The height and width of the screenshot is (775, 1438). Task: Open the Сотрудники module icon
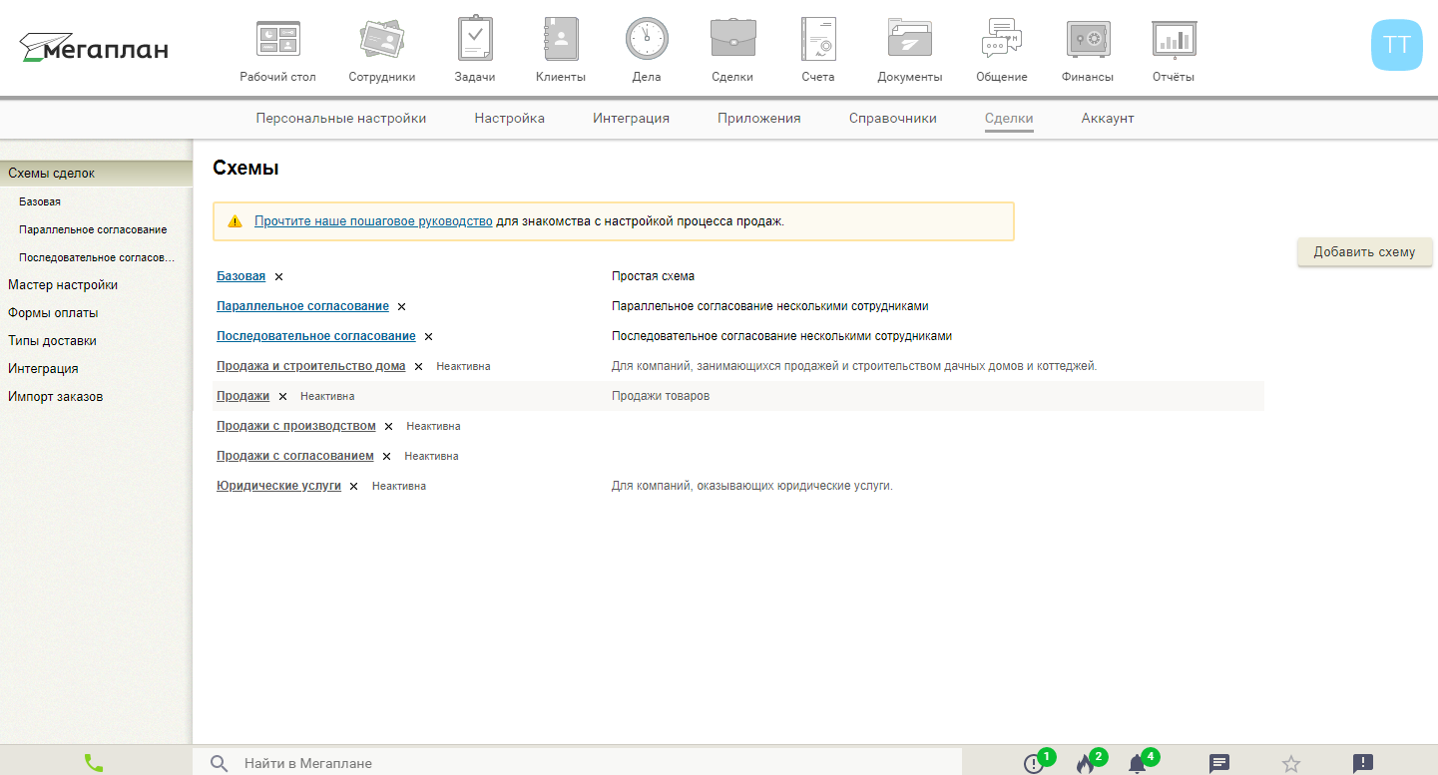tap(382, 40)
